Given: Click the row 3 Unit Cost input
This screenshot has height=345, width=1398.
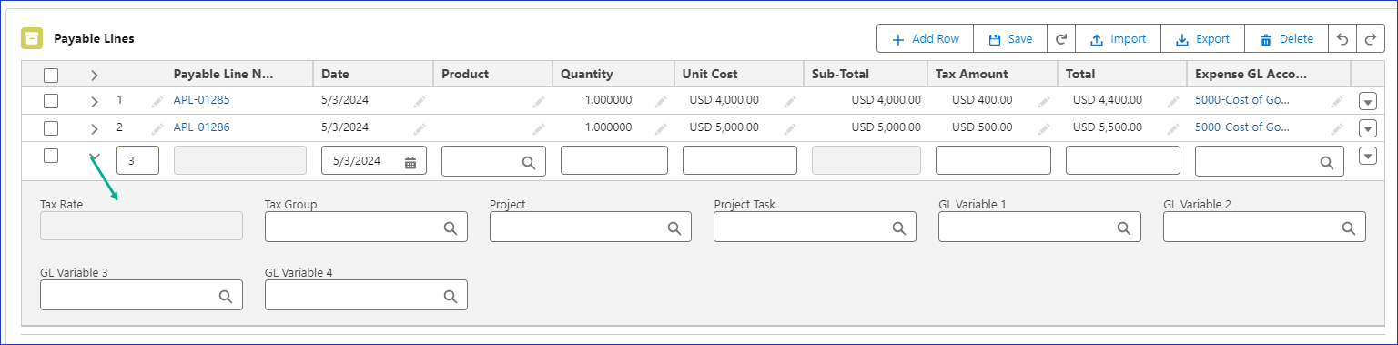Looking at the screenshot, I should (740, 160).
